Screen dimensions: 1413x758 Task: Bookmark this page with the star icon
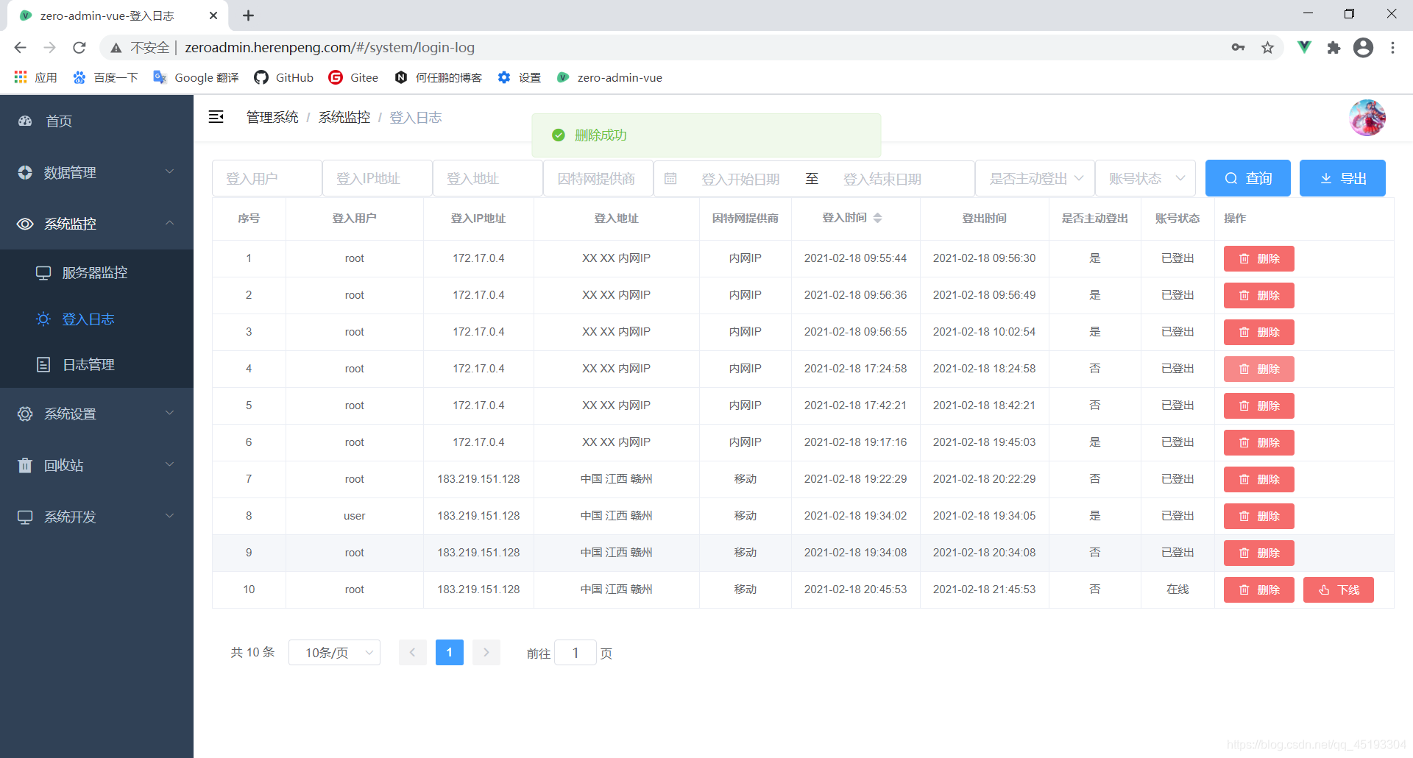1267,47
